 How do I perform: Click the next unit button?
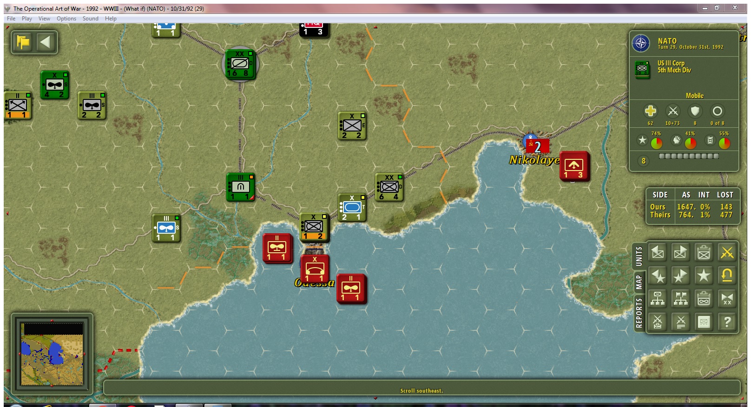[x=680, y=252]
